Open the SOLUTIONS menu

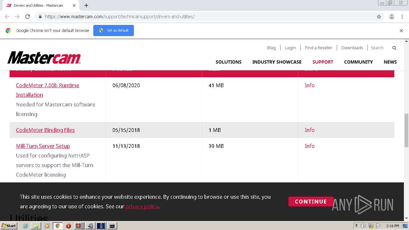tap(228, 62)
